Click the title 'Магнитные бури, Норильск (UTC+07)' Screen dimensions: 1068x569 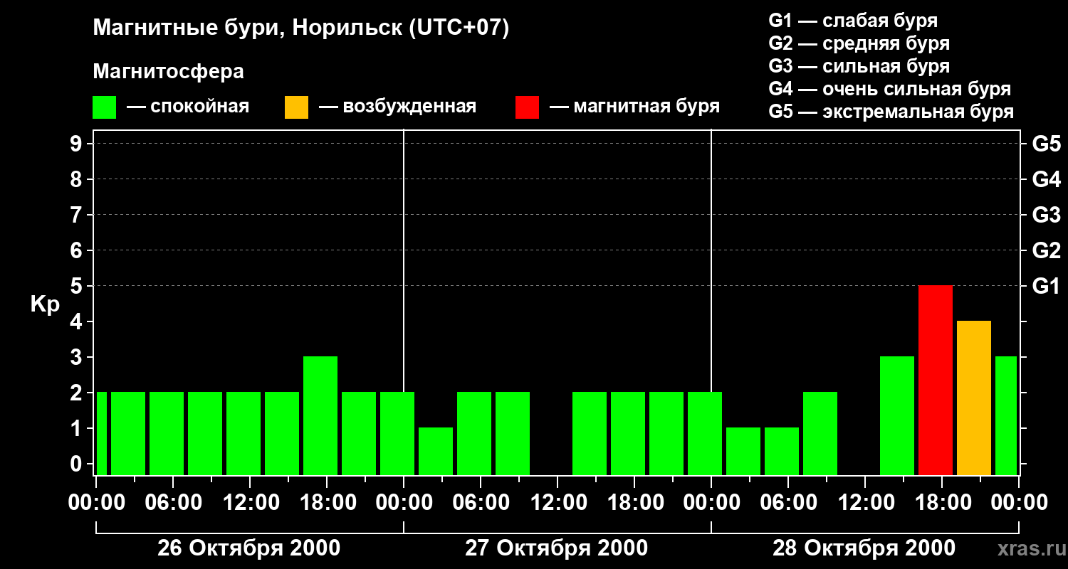tap(301, 29)
